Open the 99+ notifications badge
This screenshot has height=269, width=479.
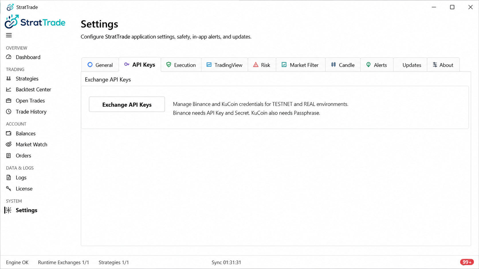(x=467, y=262)
